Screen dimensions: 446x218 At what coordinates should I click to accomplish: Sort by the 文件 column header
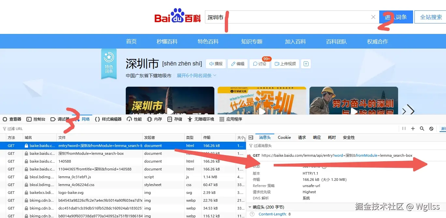99,138
